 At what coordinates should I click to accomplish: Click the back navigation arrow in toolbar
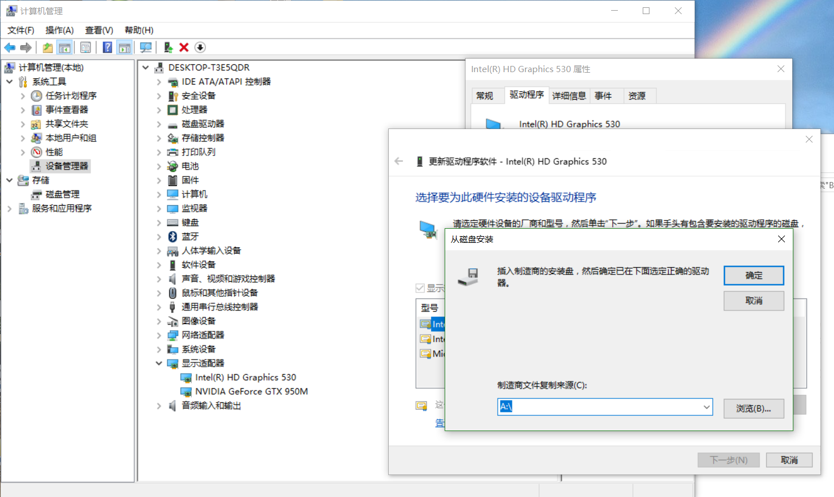pos(10,47)
